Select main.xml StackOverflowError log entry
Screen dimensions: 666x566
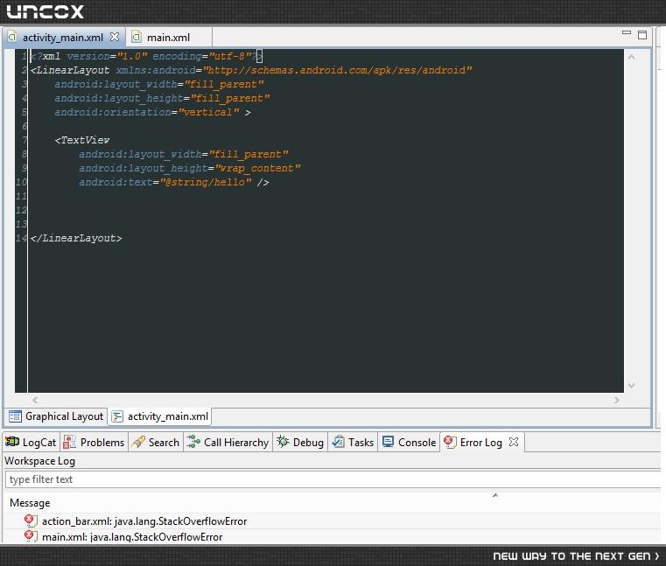tap(132, 537)
